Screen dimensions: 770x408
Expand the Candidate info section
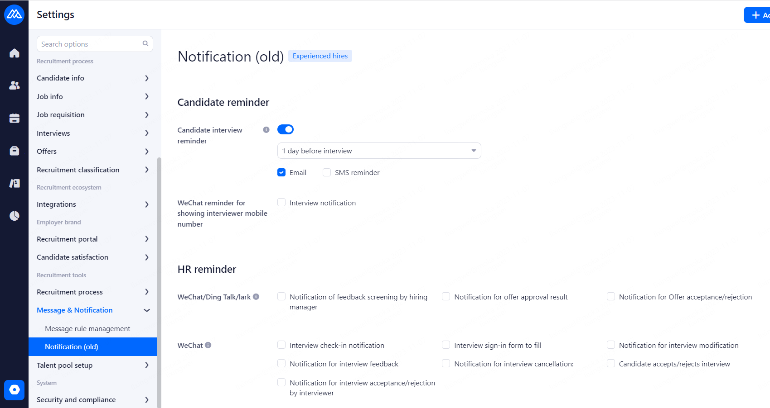[93, 78]
